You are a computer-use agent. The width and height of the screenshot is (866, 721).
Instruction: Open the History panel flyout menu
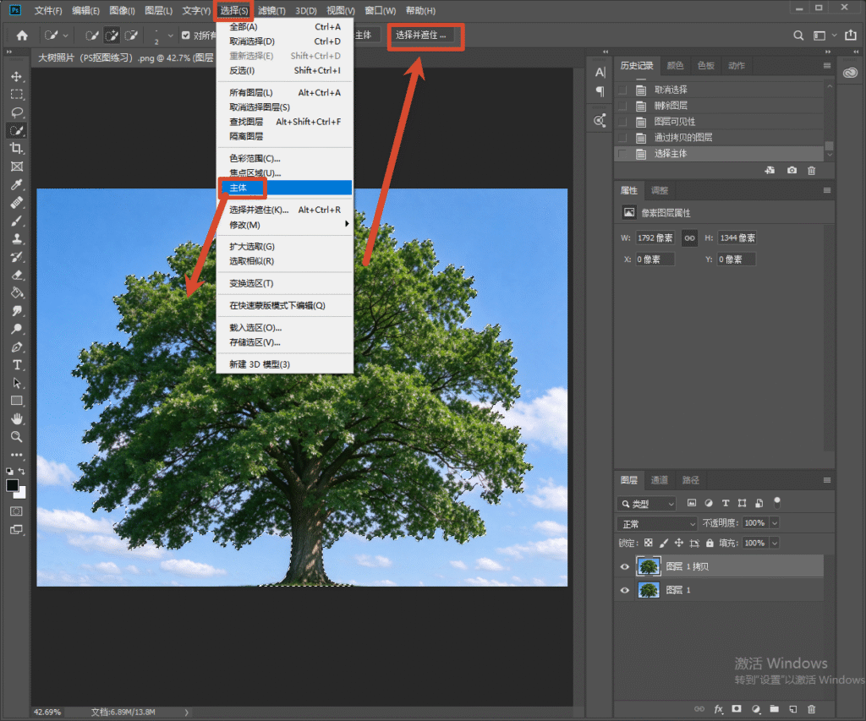[x=827, y=65]
